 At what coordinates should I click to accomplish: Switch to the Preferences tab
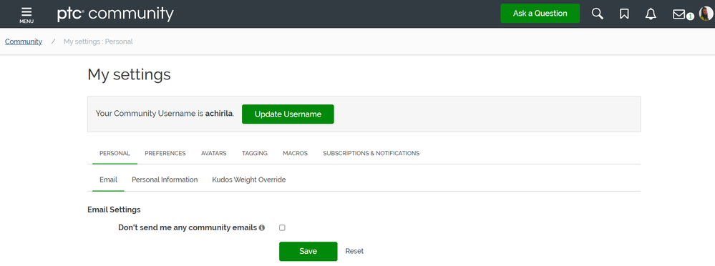165,154
